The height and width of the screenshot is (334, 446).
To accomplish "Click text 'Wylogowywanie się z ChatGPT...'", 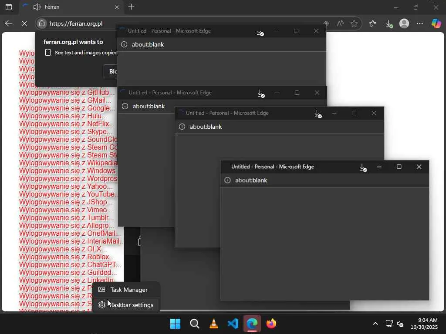I will click(70, 265).
